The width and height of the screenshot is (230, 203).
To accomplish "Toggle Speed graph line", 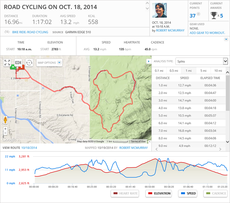I will [188, 193].
